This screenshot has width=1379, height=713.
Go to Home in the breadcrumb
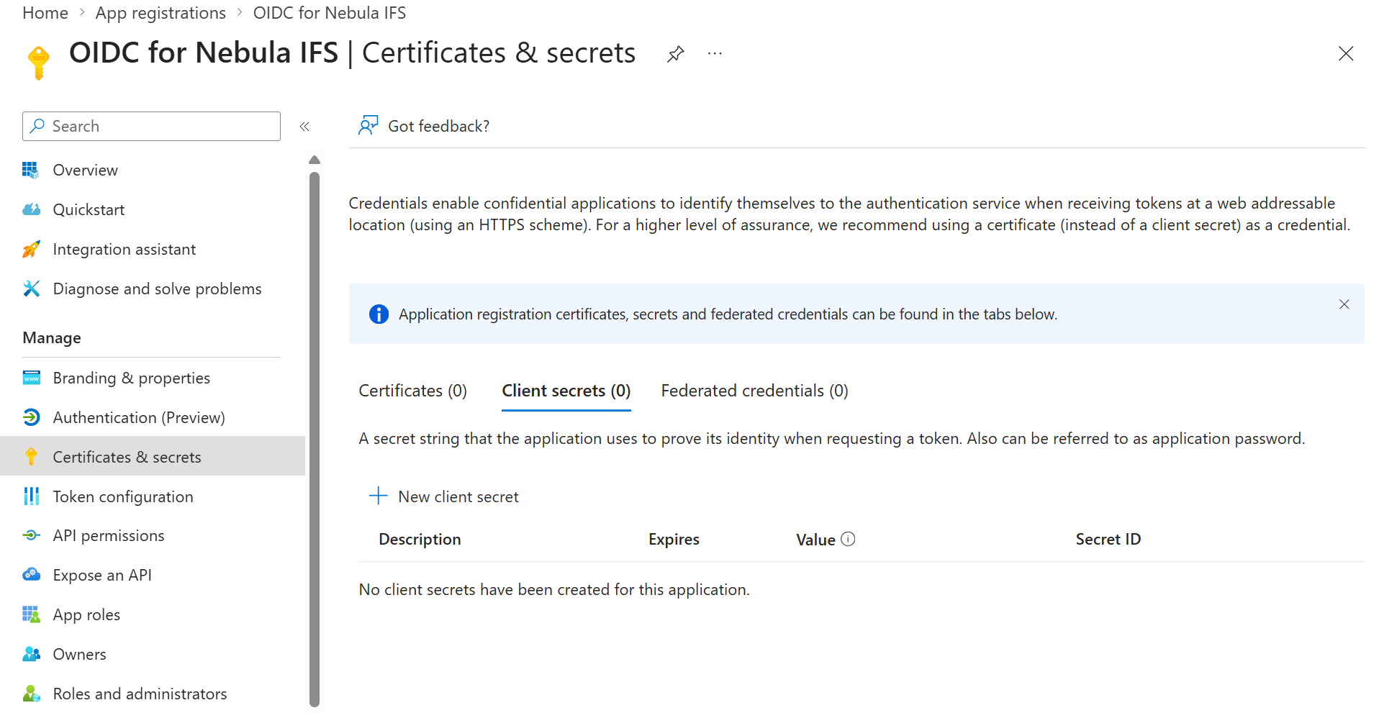click(x=45, y=13)
